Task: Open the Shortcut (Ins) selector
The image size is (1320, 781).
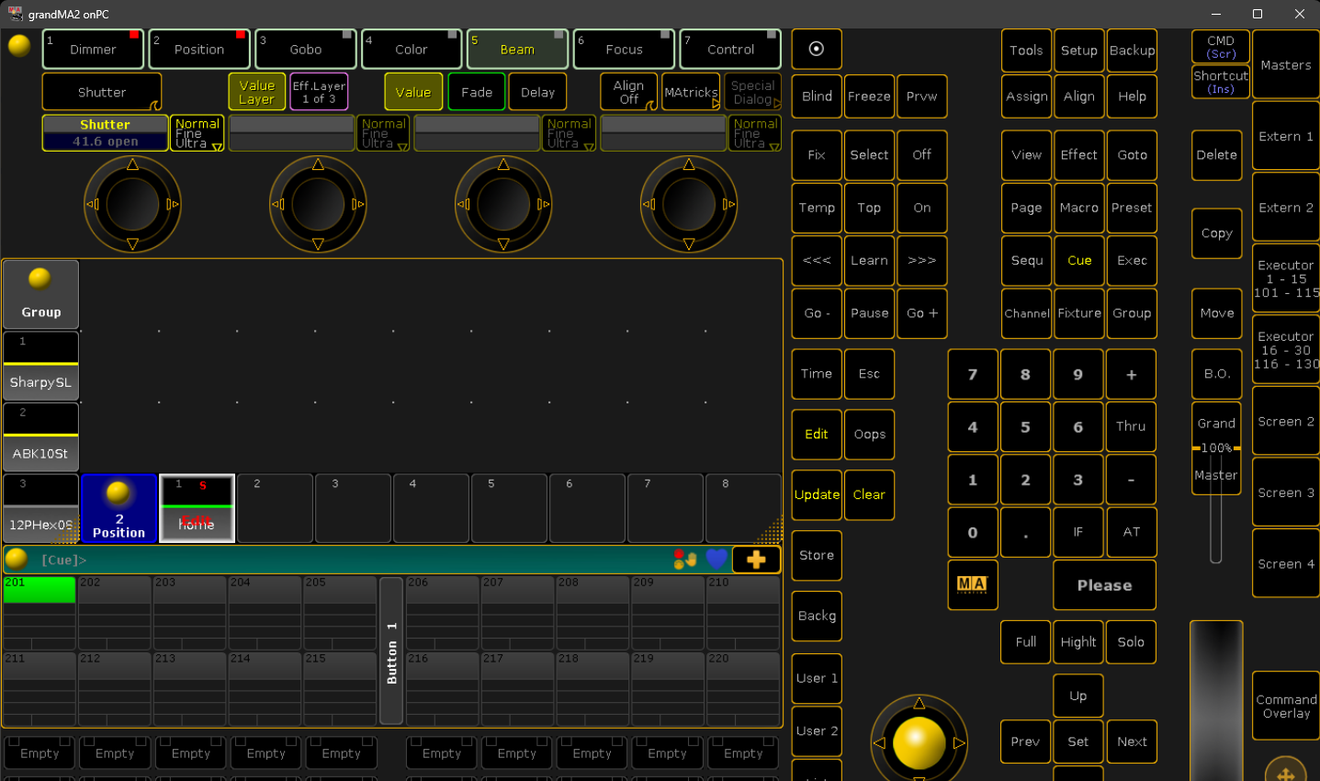Action: click(1221, 82)
